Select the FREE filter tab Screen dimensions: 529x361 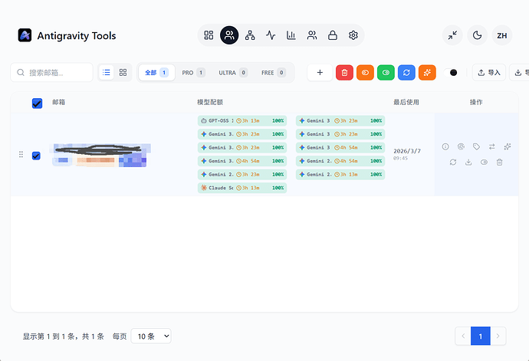(274, 73)
